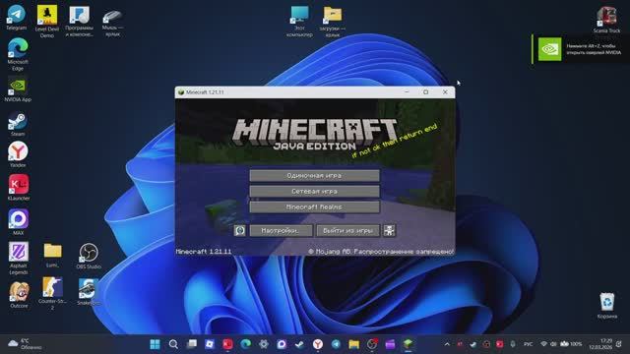Select Asphalt Legends desktop shortcut
The width and height of the screenshot is (630, 354).
point(19,258)
